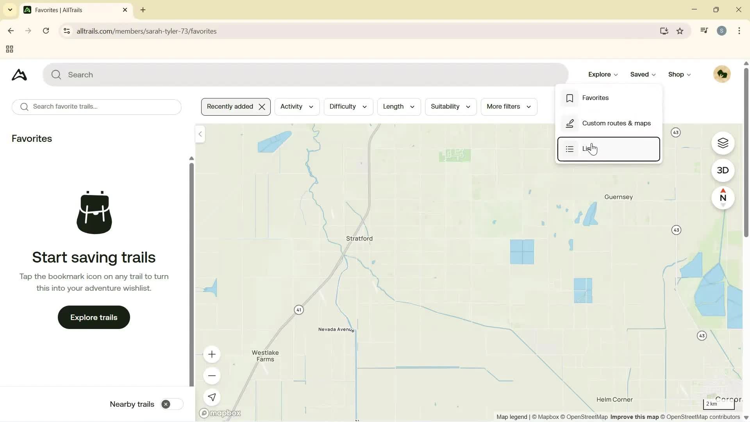Collapse the map sidebar arrow
The width and height of the screenshot is (750, 422).
click(200, 134)
